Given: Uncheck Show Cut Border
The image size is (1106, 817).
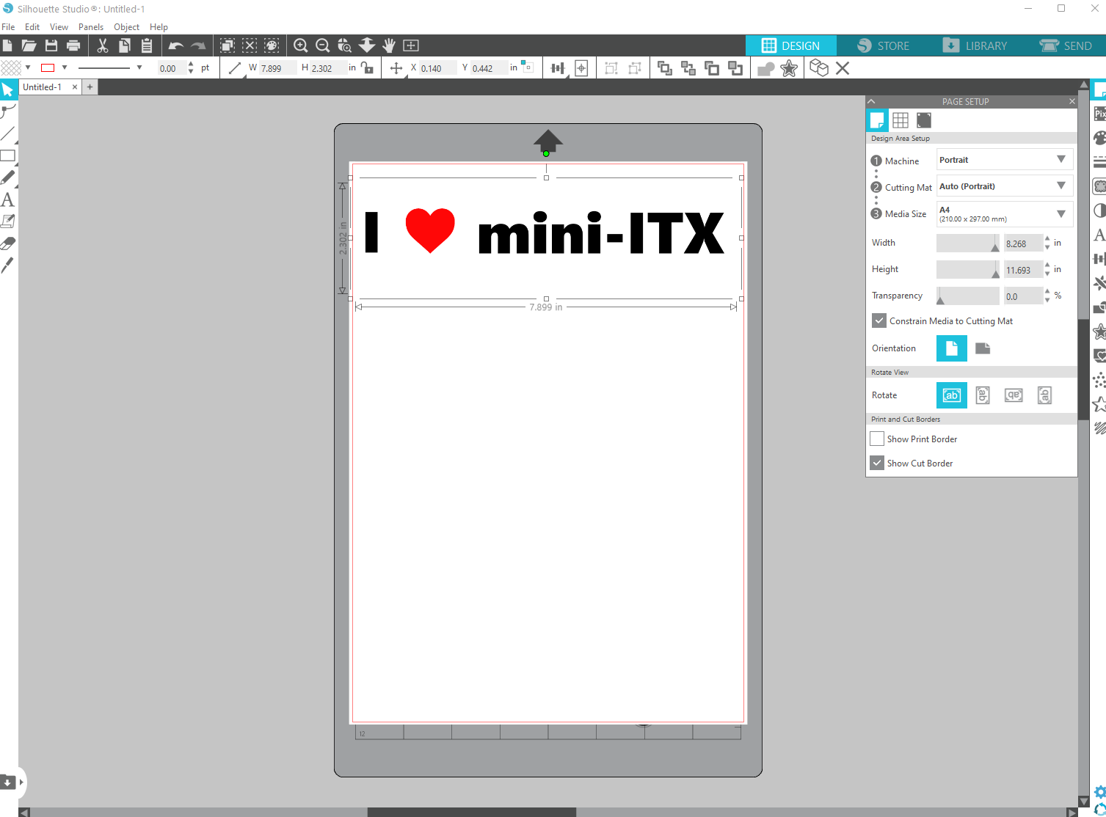Looking at the screenshot, I should [x=877, y=464].
